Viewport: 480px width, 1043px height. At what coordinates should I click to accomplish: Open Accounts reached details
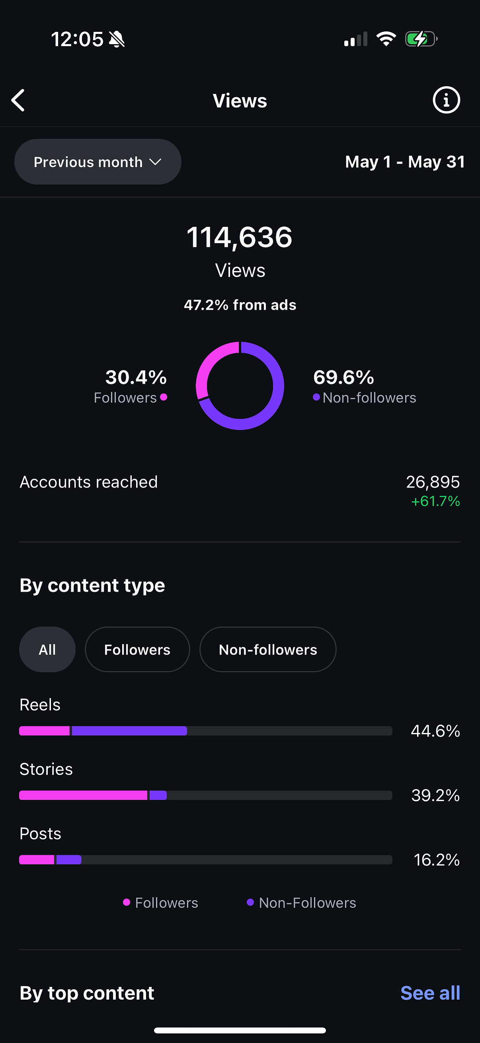[x=240, y=491]
